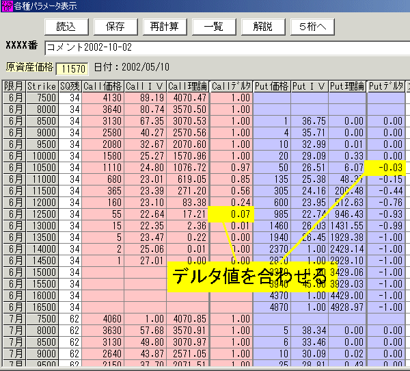Click Call IV cell 27.01
This screenshot has width=410, height=371.
coord(145,261)
